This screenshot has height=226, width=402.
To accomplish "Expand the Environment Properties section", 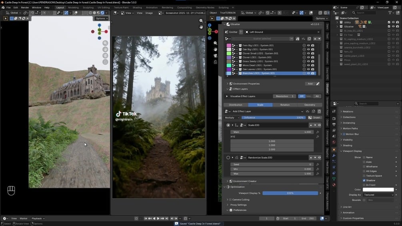I will coord(227,84).
